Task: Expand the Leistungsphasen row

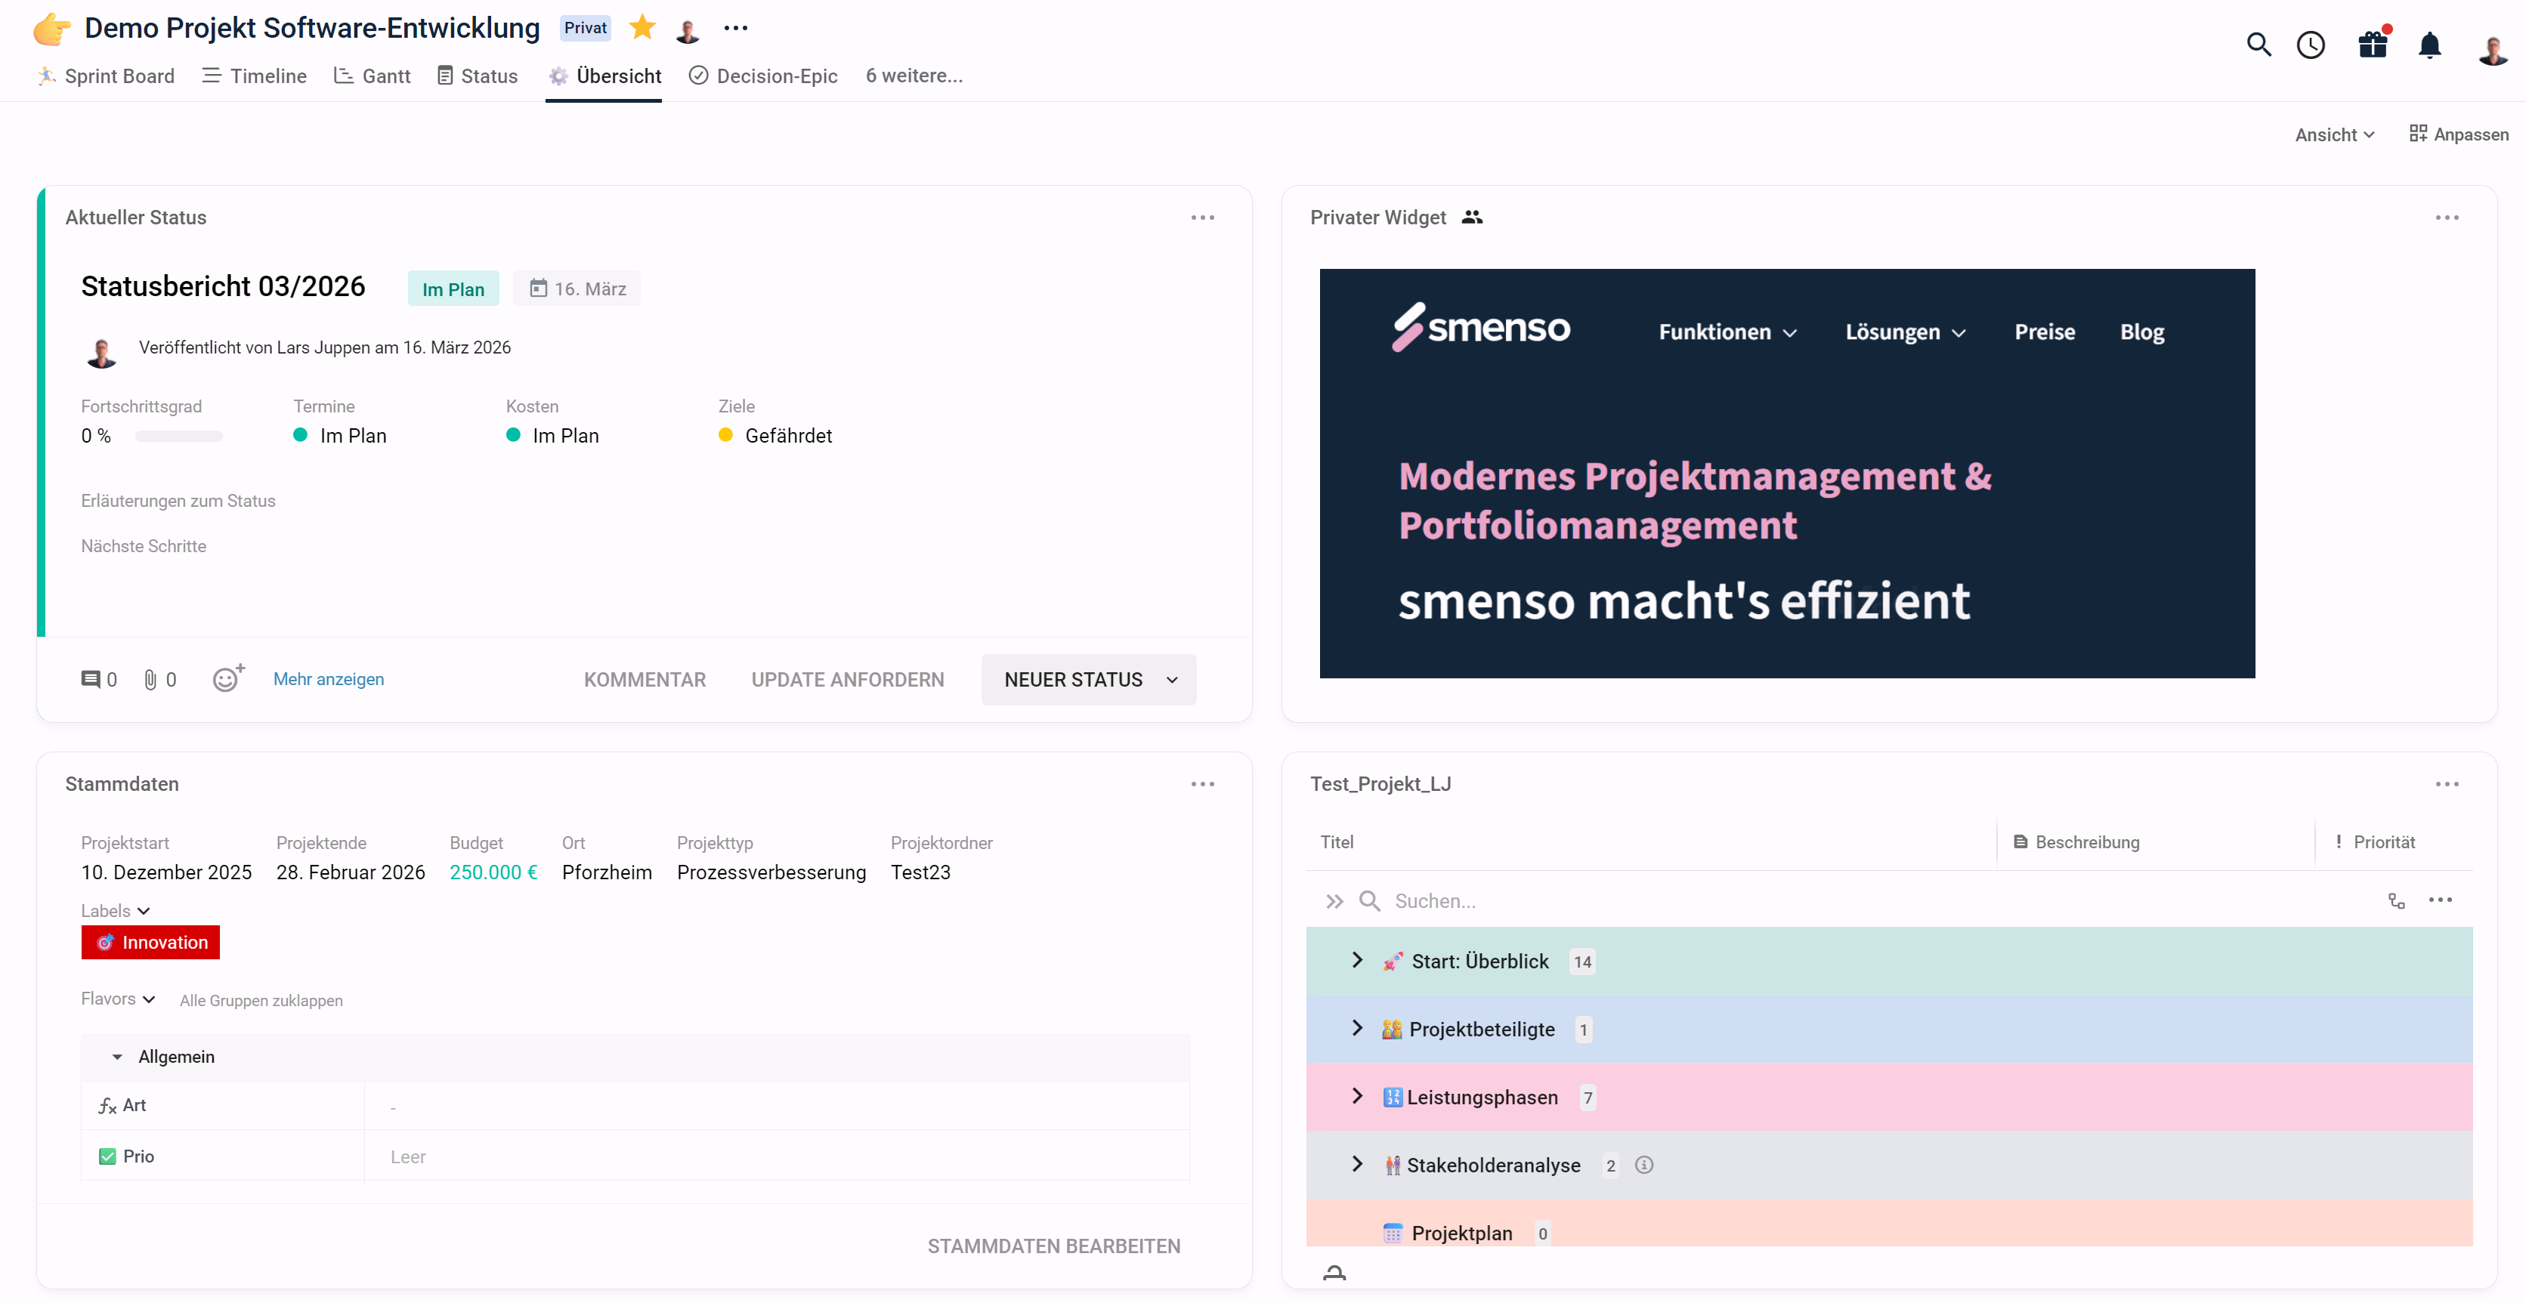Action: [1357, 1096]
